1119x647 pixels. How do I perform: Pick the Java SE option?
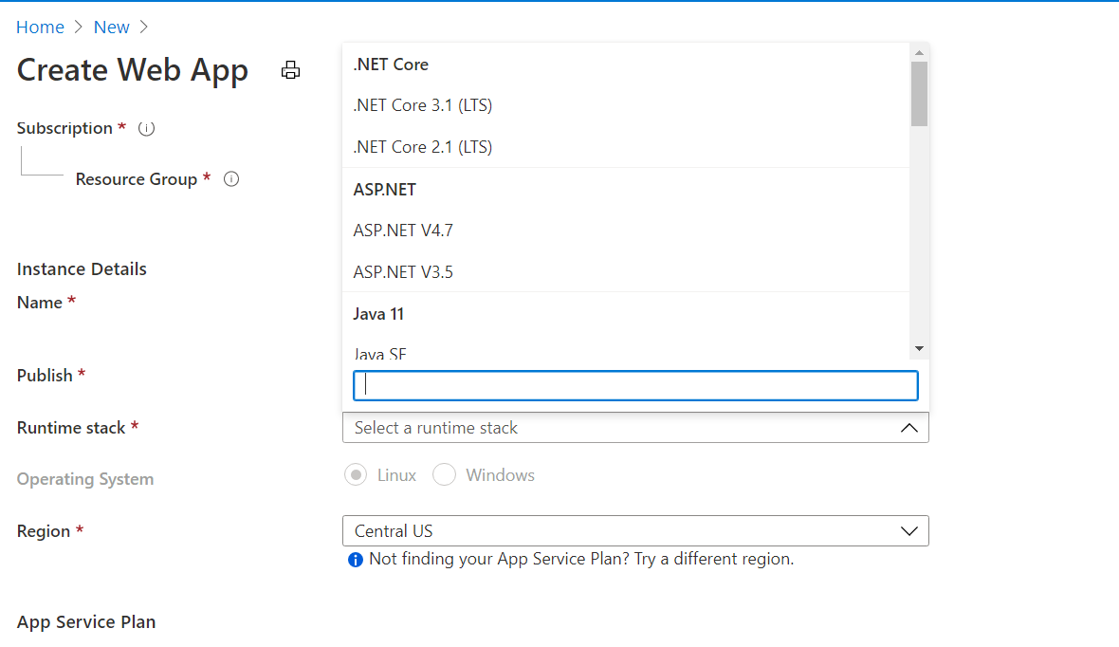click(x=380, y=354)
